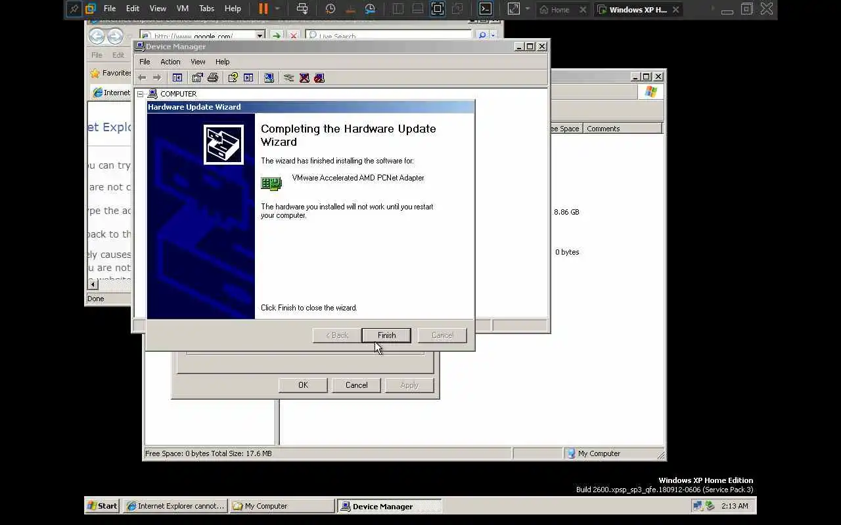Click Update driver icon in Device Manager toolbar
The image size is (841, 525).
[x=288, y=77]
